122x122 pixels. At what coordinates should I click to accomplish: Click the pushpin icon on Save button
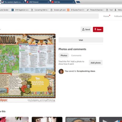tap(95, 29)
